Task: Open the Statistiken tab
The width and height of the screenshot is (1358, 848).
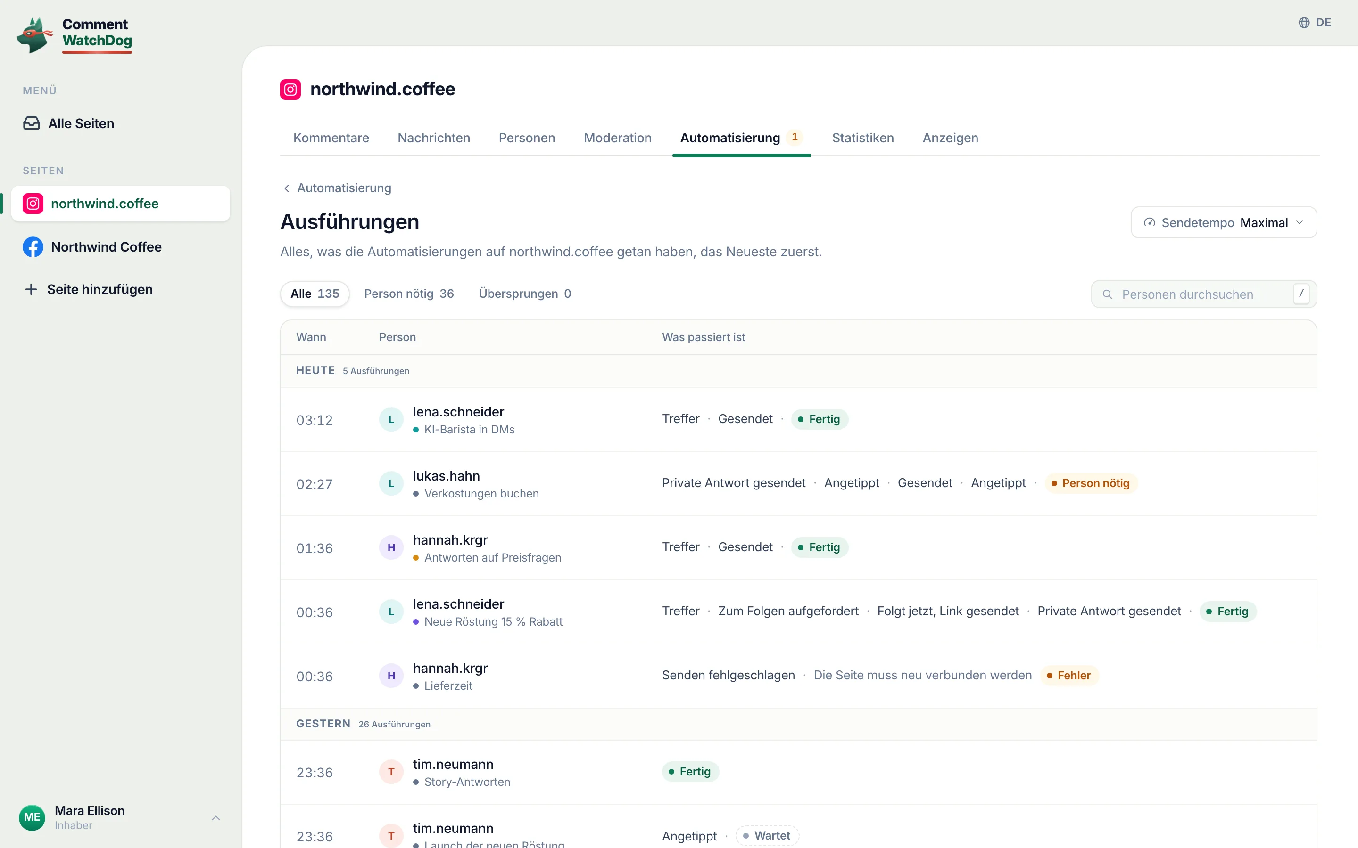Action: coord(862,138)
